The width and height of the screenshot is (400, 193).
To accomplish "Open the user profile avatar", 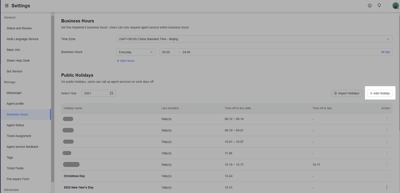I will pos(395,6).
